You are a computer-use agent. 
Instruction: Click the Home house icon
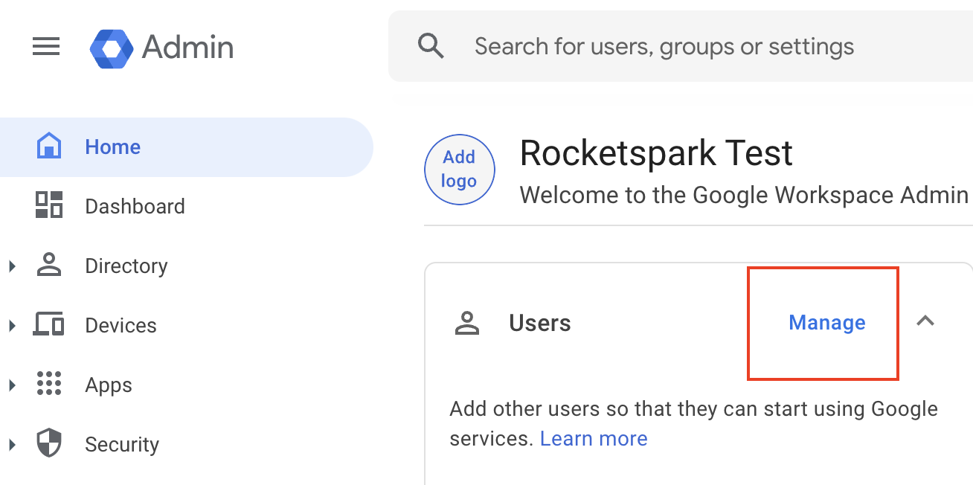click(x=49, y=147)
